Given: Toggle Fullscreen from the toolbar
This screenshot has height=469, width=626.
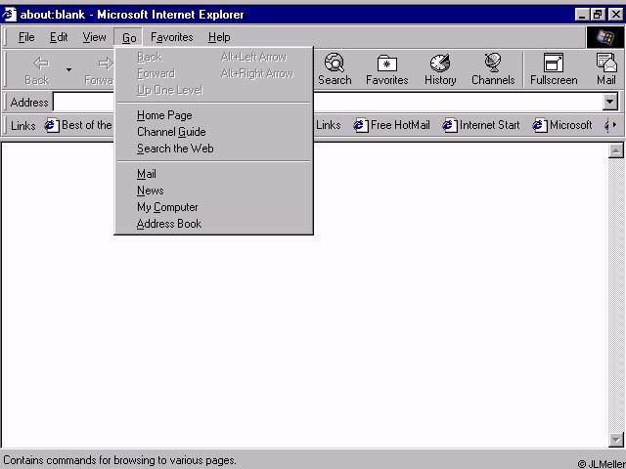Looking at the screenshot, I should (554, 69).
